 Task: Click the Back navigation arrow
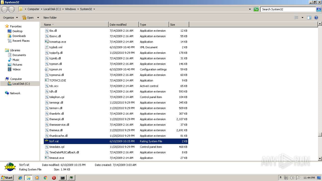(x=5, y=9)
